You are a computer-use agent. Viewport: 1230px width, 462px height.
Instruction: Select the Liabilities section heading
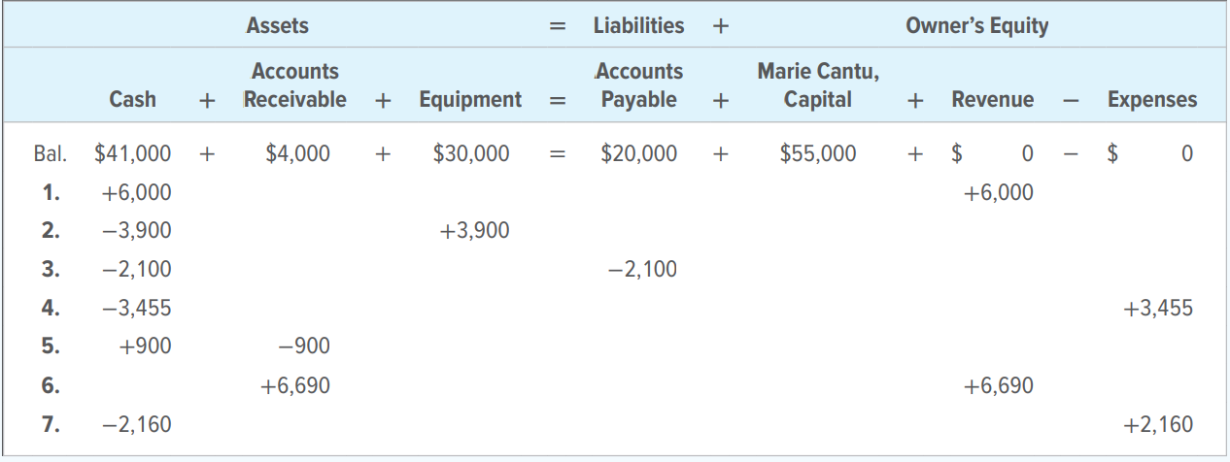click(x=638, y=26)
